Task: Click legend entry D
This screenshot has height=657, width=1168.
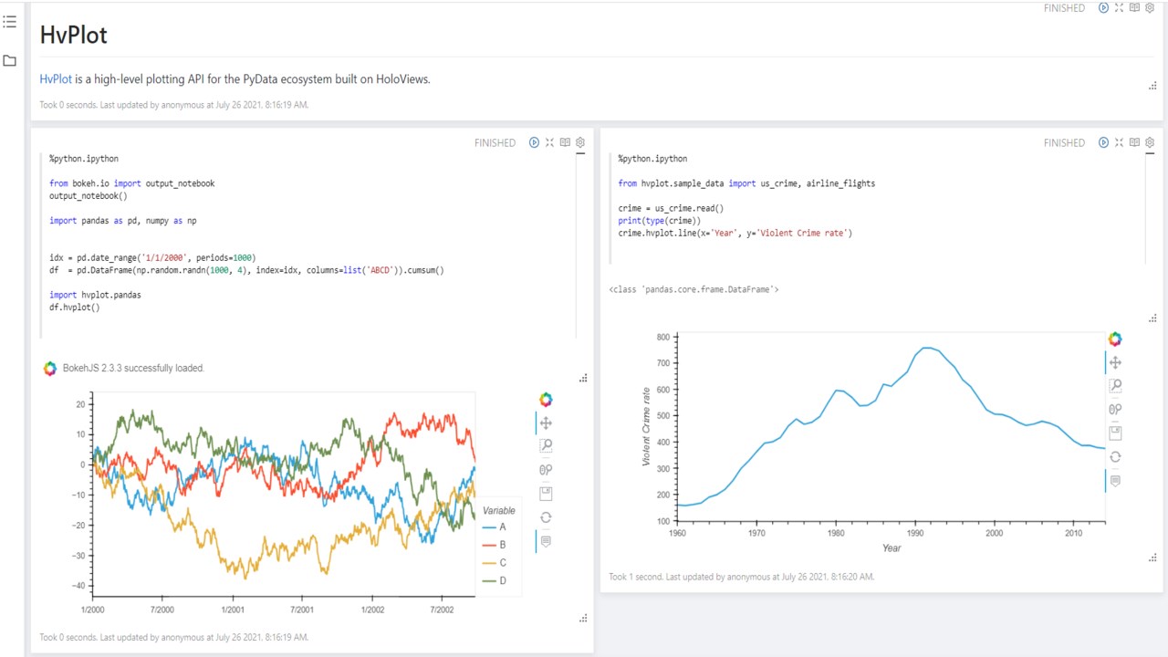Action: pos(502,580)
